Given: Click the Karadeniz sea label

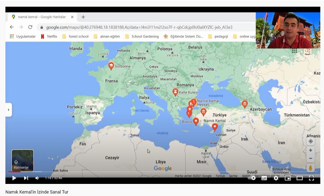Looking at the screenshot, I should 216,96.
